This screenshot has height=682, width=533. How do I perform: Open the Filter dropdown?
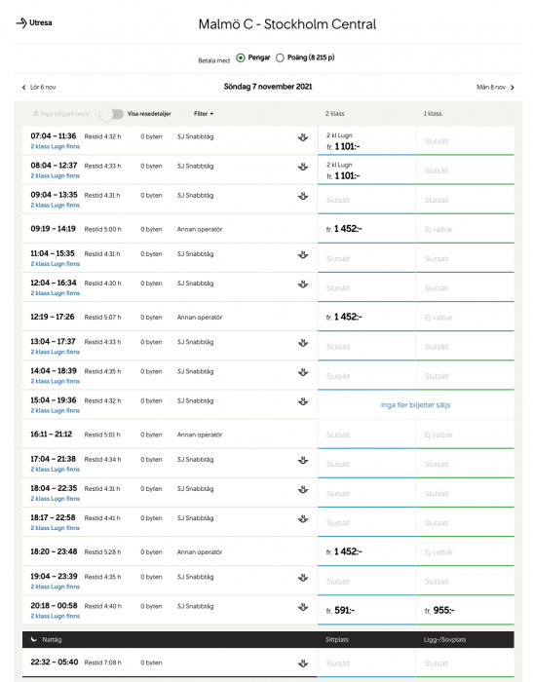click(204, 114)
